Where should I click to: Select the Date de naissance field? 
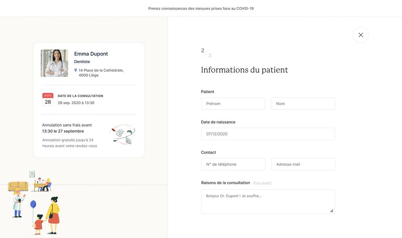point(268,134)
